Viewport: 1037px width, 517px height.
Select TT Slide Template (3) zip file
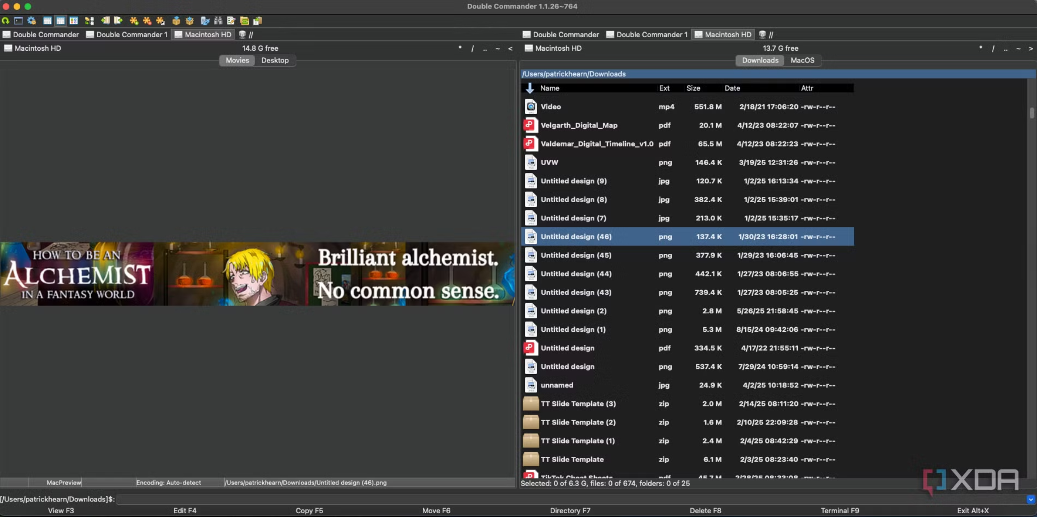coord(687,404)
